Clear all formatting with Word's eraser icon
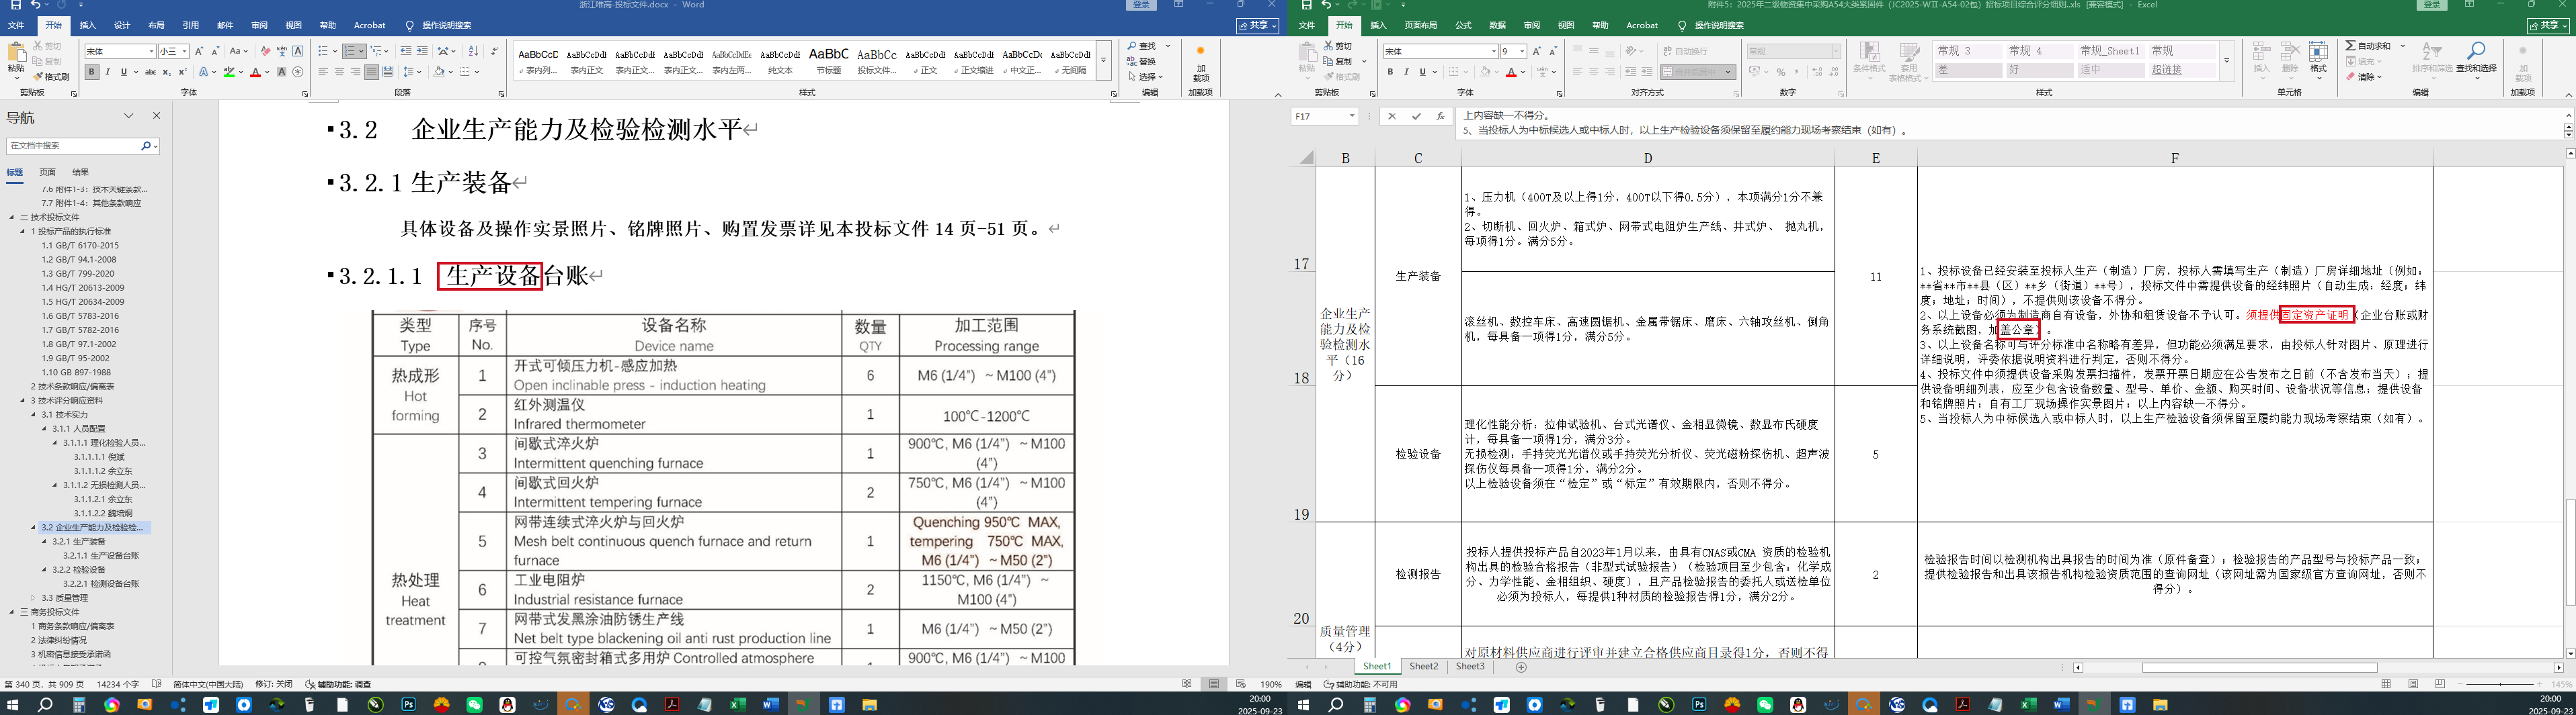Image resolution: width=2576 pixels, height=715 pixels. pyautogui.click(x=265, y=51)
